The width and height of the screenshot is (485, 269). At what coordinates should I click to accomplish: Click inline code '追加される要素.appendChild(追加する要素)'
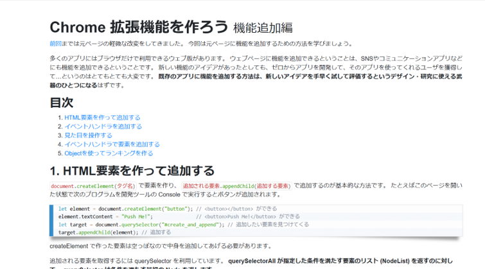click(x=236, y=186)
